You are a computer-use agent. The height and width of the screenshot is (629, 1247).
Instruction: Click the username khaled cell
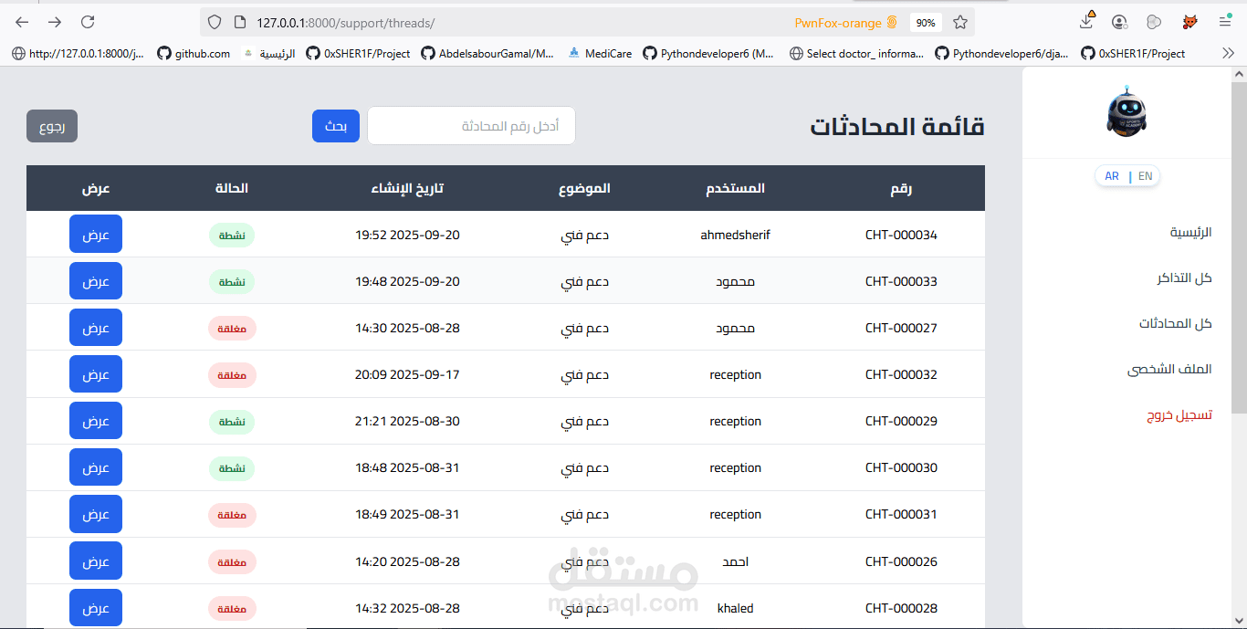tap(735, 608)
